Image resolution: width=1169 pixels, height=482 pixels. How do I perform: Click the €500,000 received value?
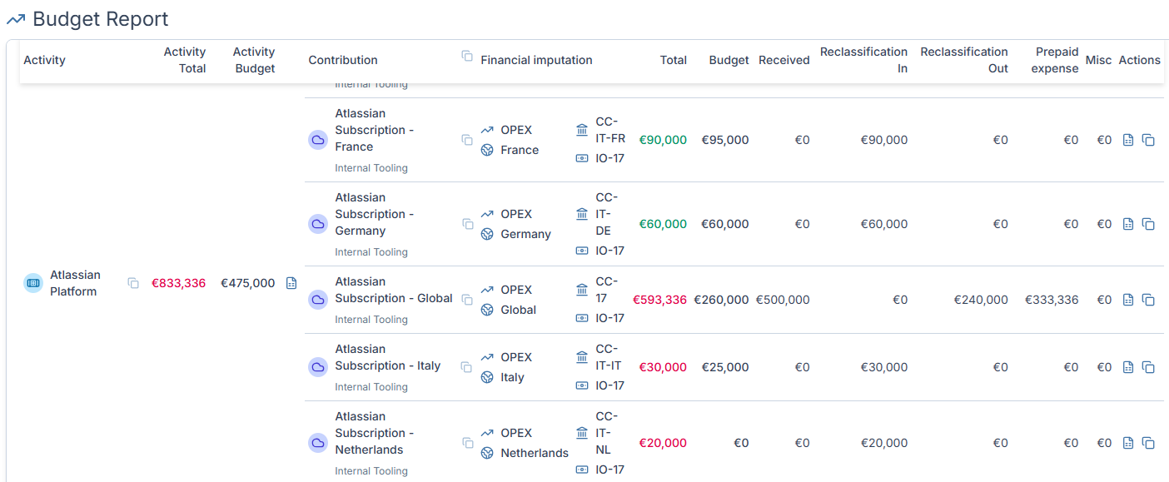coord(783,300)
